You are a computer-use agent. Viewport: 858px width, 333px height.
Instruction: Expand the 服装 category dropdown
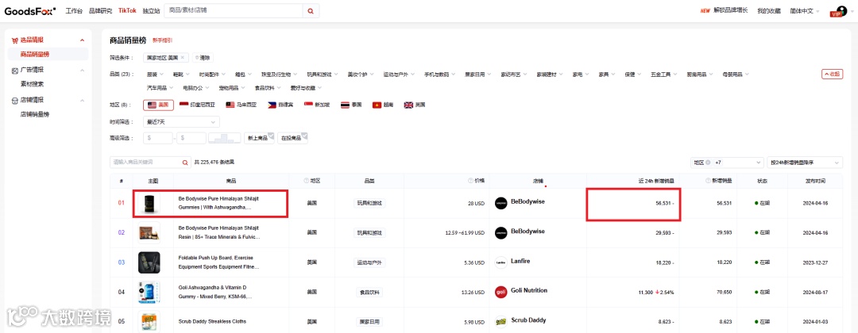pyautogui.click(x=156, y=75)
